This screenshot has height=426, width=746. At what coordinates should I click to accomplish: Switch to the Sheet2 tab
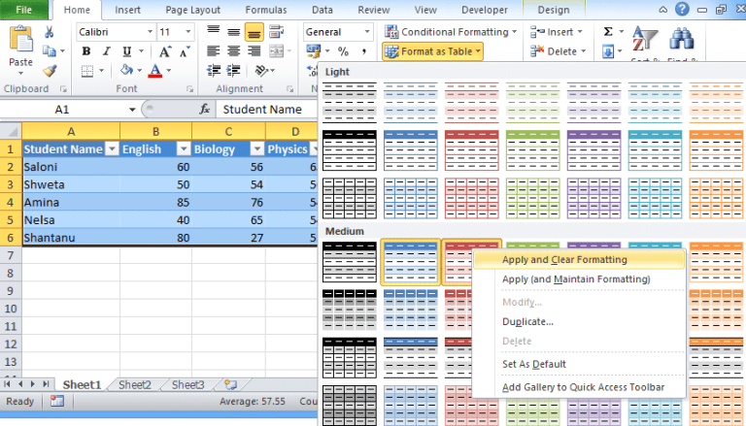[135, 384]
